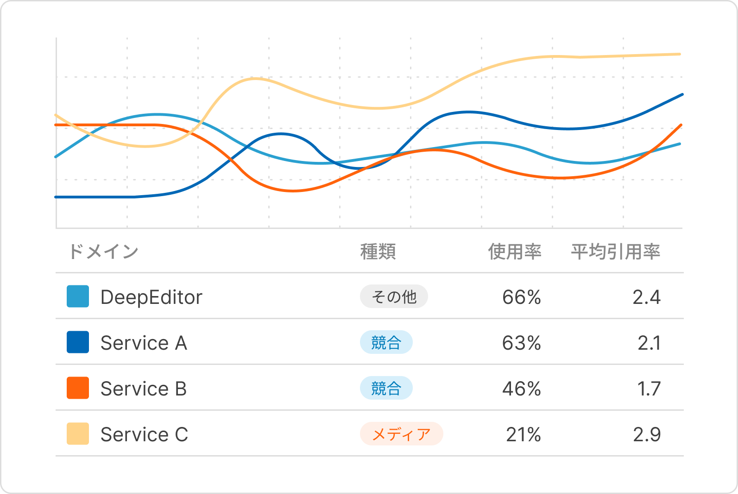
Task: Click the Service B orange color swatch
Action: tap(78, 388)
